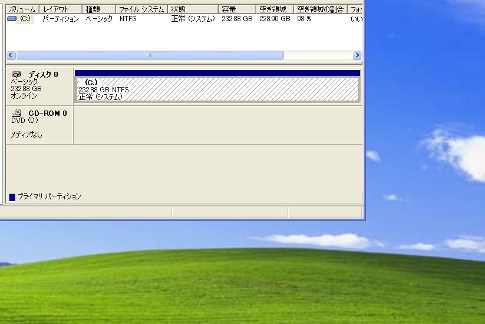Viewport: 485px width, 324px height.
Task: Click the horizontal scrollbar thumb
Action: (x=150, y=55)
